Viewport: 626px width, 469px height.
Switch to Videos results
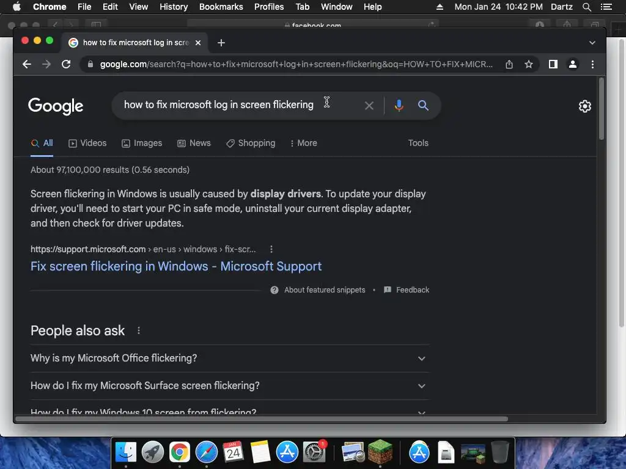87,143
